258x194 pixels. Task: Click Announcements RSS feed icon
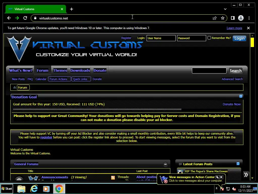tap(113, 178)
